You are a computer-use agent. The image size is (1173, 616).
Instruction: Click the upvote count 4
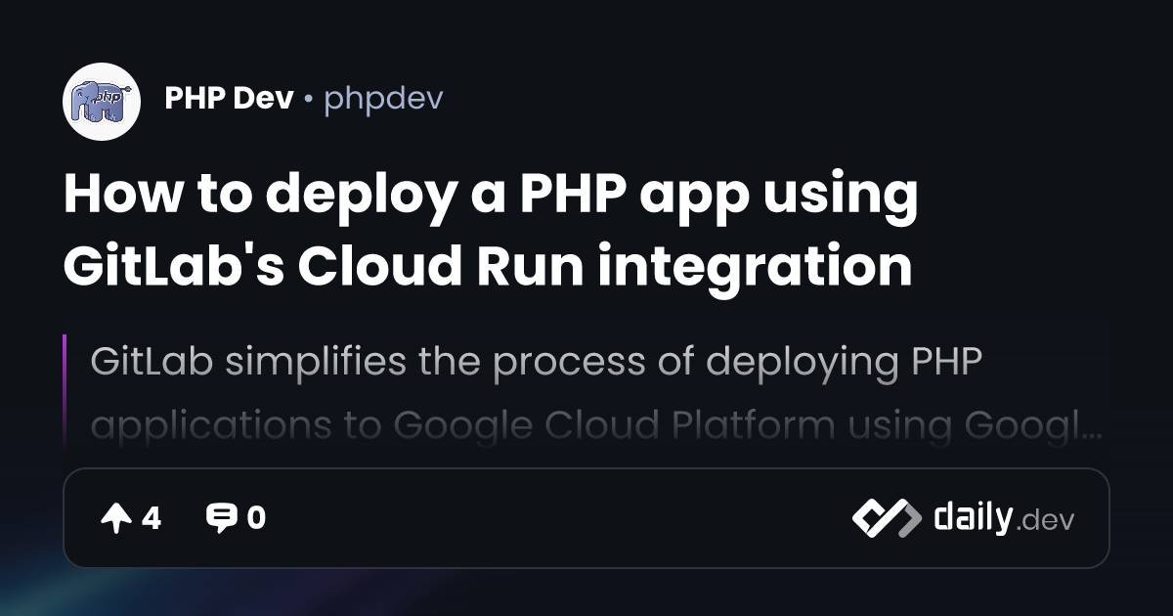[x=151, y=518]
